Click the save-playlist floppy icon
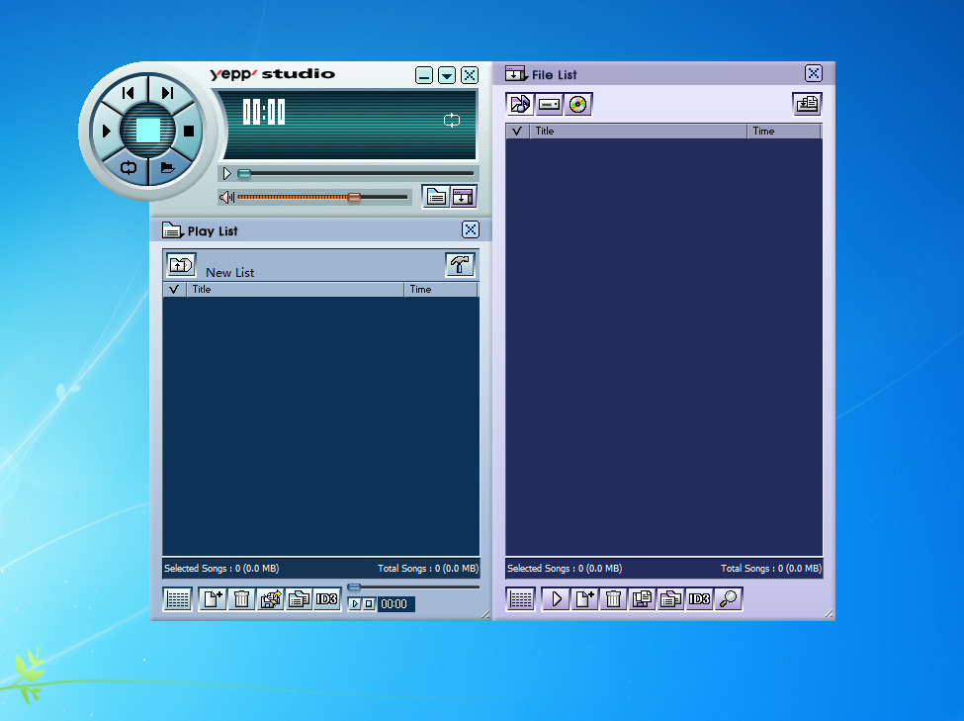The width and height of the screenshot is (964, 721). [x=271, y=599]
